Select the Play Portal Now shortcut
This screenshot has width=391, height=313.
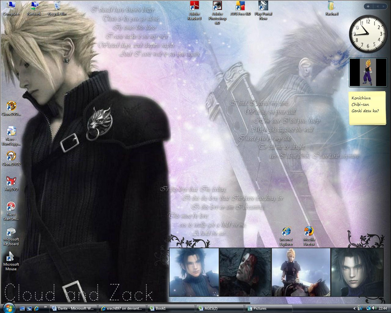click(x=263, y=10)
